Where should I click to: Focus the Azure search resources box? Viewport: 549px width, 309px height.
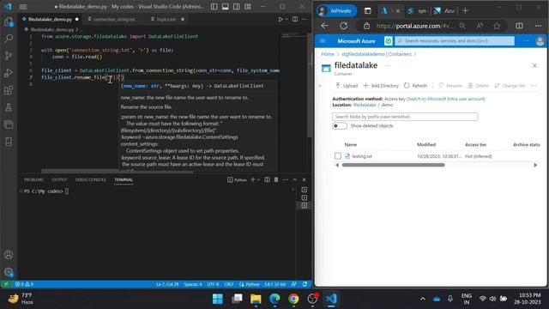click(x=455, y=41)
